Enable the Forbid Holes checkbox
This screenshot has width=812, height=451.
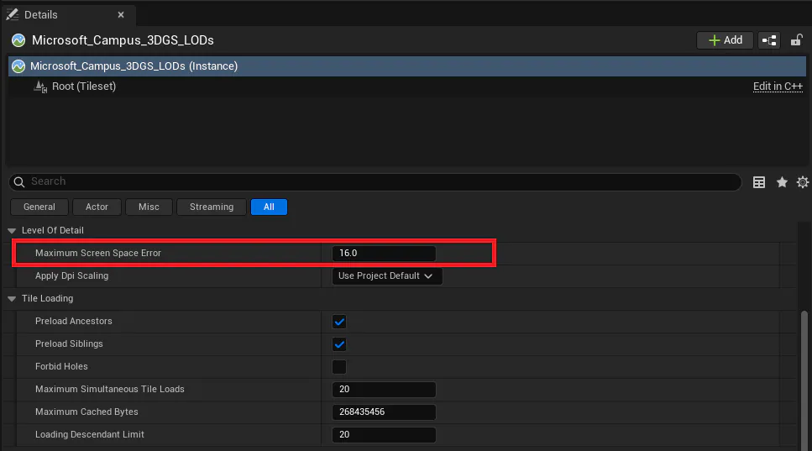click(x=339, y=367)
